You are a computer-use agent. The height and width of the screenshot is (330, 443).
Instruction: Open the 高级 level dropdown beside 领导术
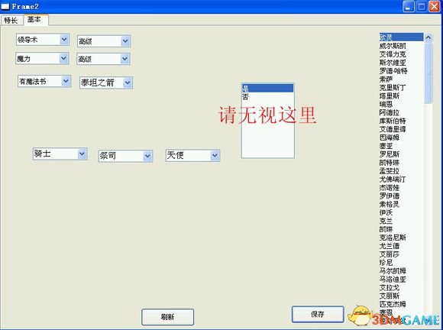click(125, 41)
